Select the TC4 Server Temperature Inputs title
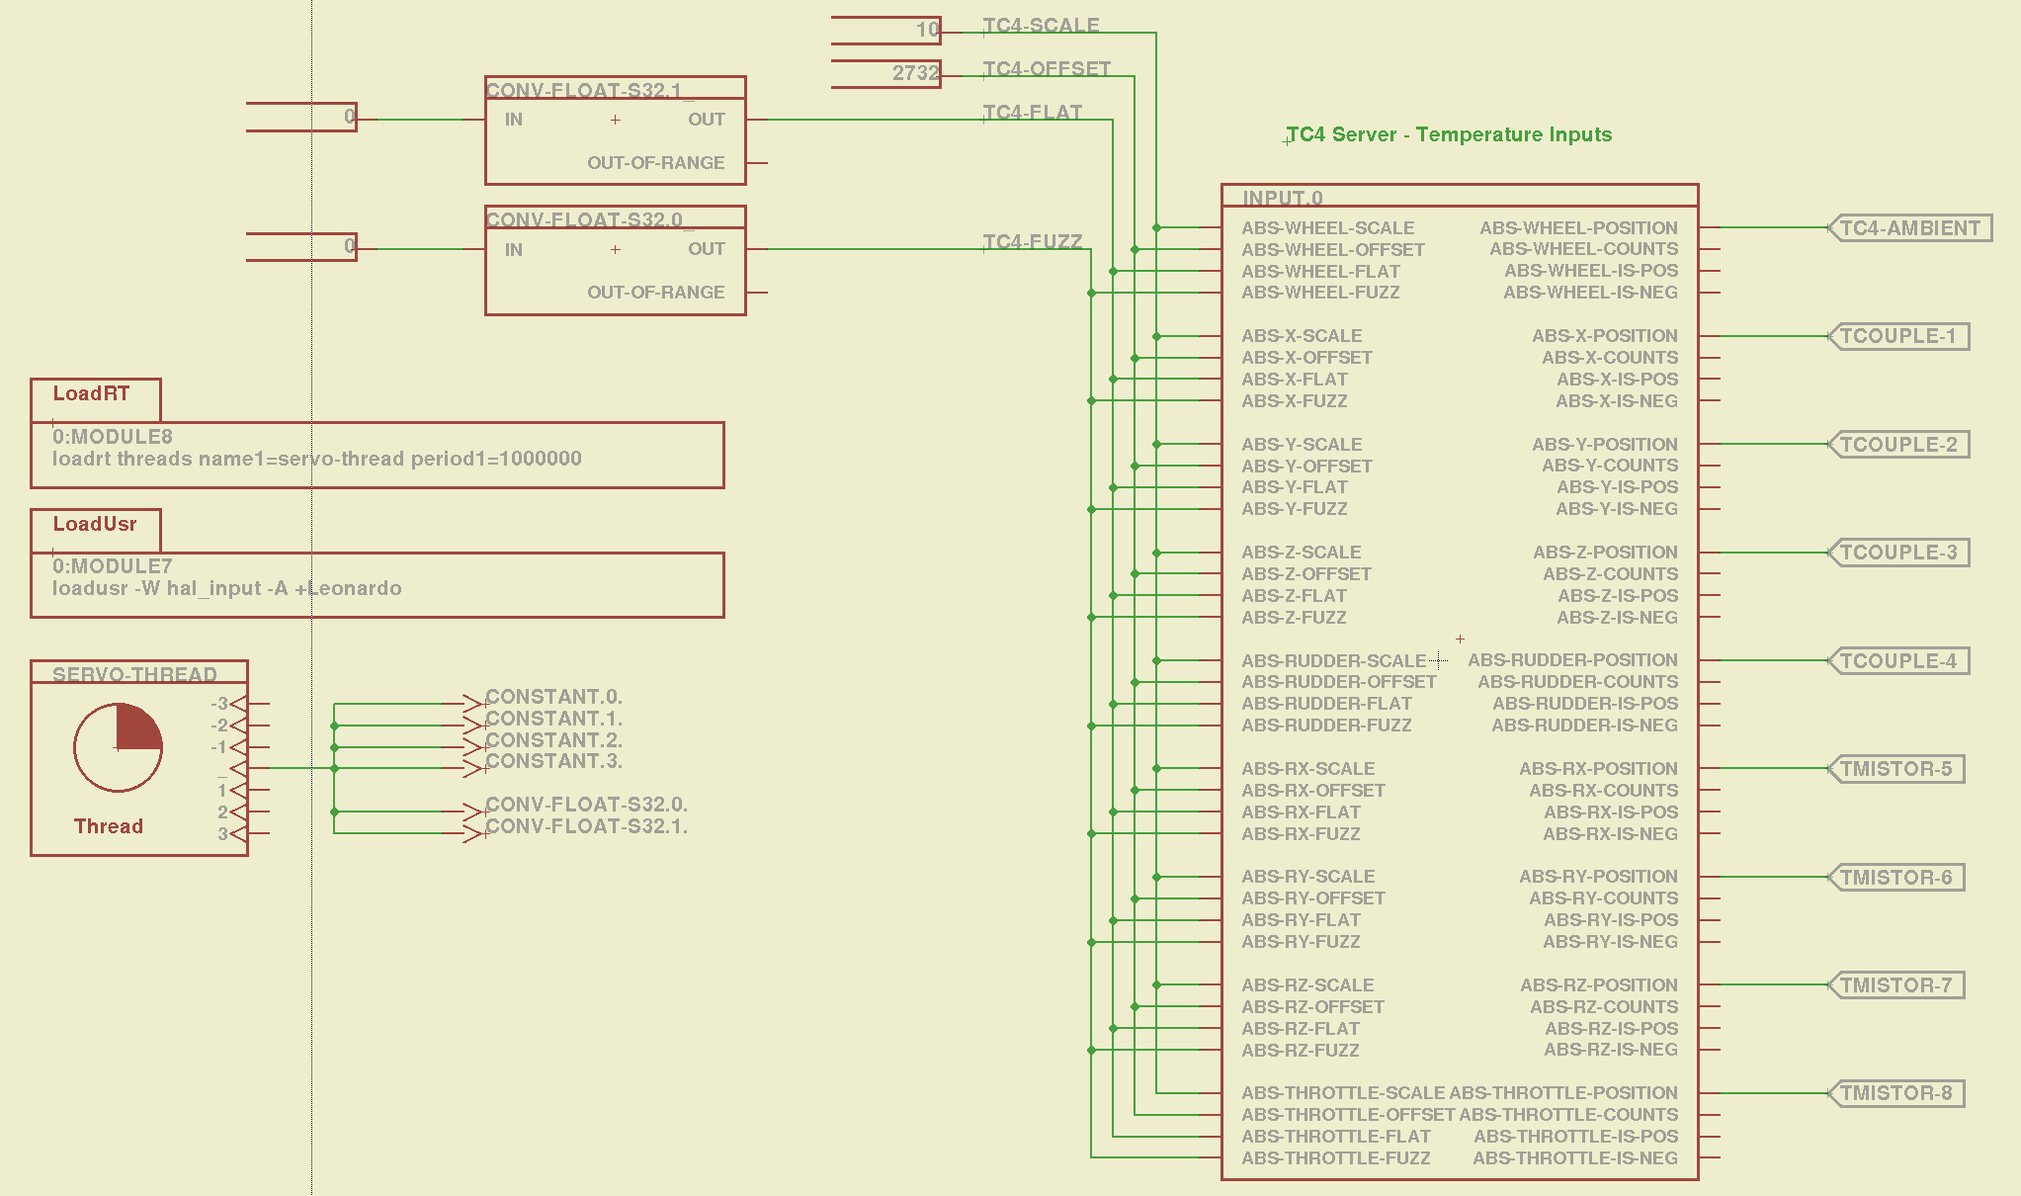The height and width of the screenshot is (1196, 2021). click(1449, 135)
